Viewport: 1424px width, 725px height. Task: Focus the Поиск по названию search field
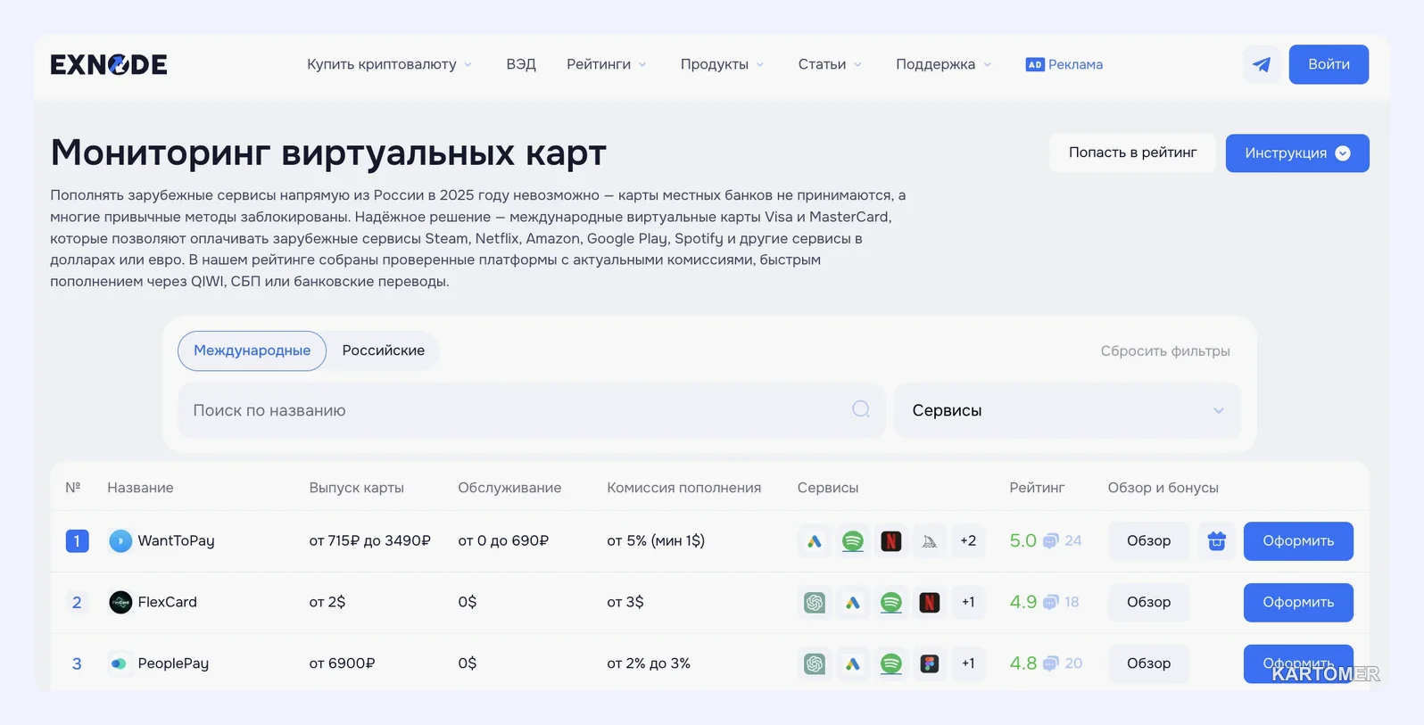tap(532, 410)
